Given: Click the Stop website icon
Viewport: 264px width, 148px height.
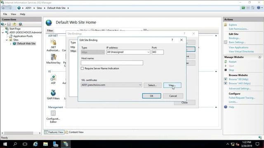Looking at the screenshot, I should click(x=226, y=70).
